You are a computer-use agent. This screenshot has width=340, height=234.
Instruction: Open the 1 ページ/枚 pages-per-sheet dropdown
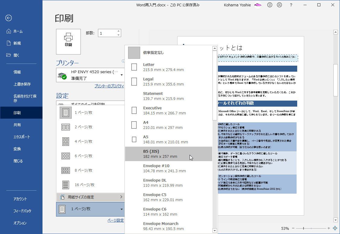[90, 209]
